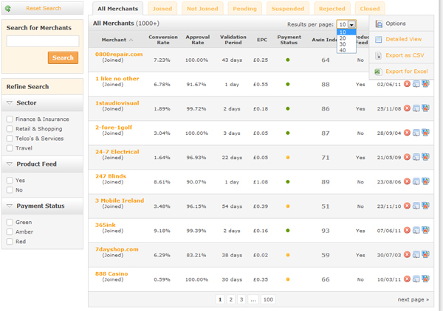The width and height of the screenshot is (443, 311).
Task: Click the Export as CSV link
Action: (x=405, y=55)
